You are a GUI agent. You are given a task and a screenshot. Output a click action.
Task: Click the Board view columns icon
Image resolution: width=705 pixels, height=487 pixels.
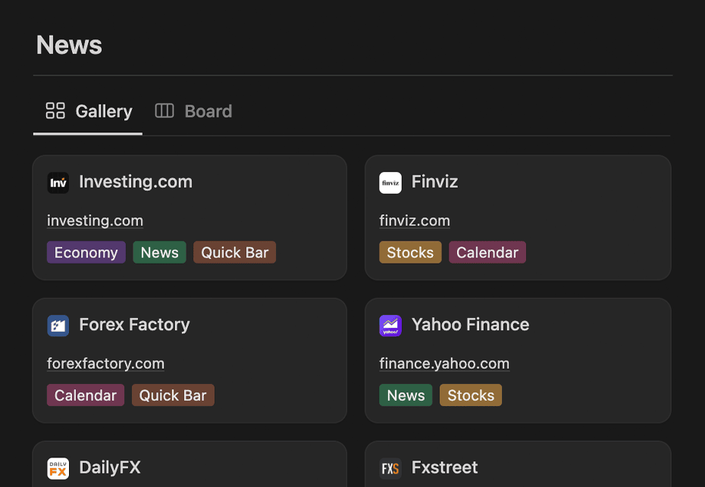click(x=164, y=111)
